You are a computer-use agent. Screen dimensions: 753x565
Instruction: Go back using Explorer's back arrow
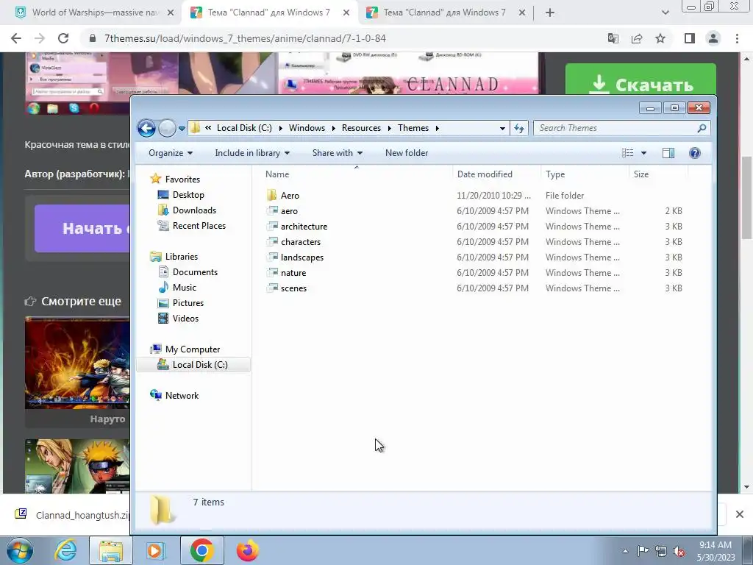(146, 128)
